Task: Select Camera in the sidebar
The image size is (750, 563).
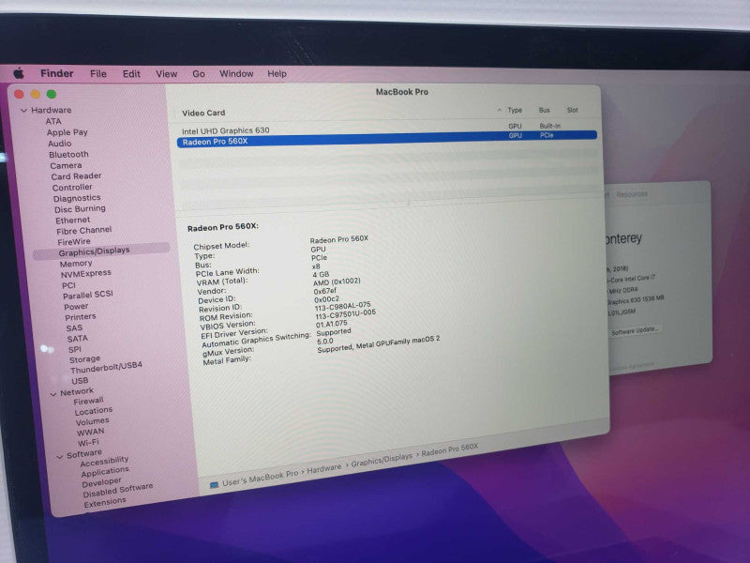Action: point(66,165)
